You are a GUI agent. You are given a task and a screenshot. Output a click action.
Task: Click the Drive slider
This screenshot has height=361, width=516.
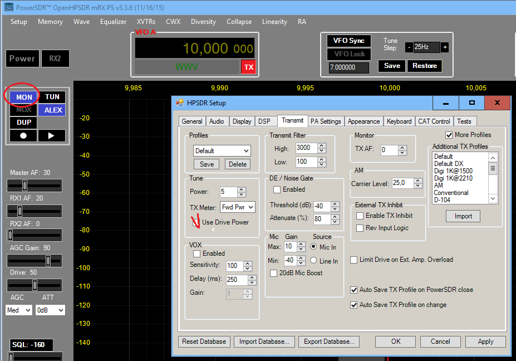(35, 285)
